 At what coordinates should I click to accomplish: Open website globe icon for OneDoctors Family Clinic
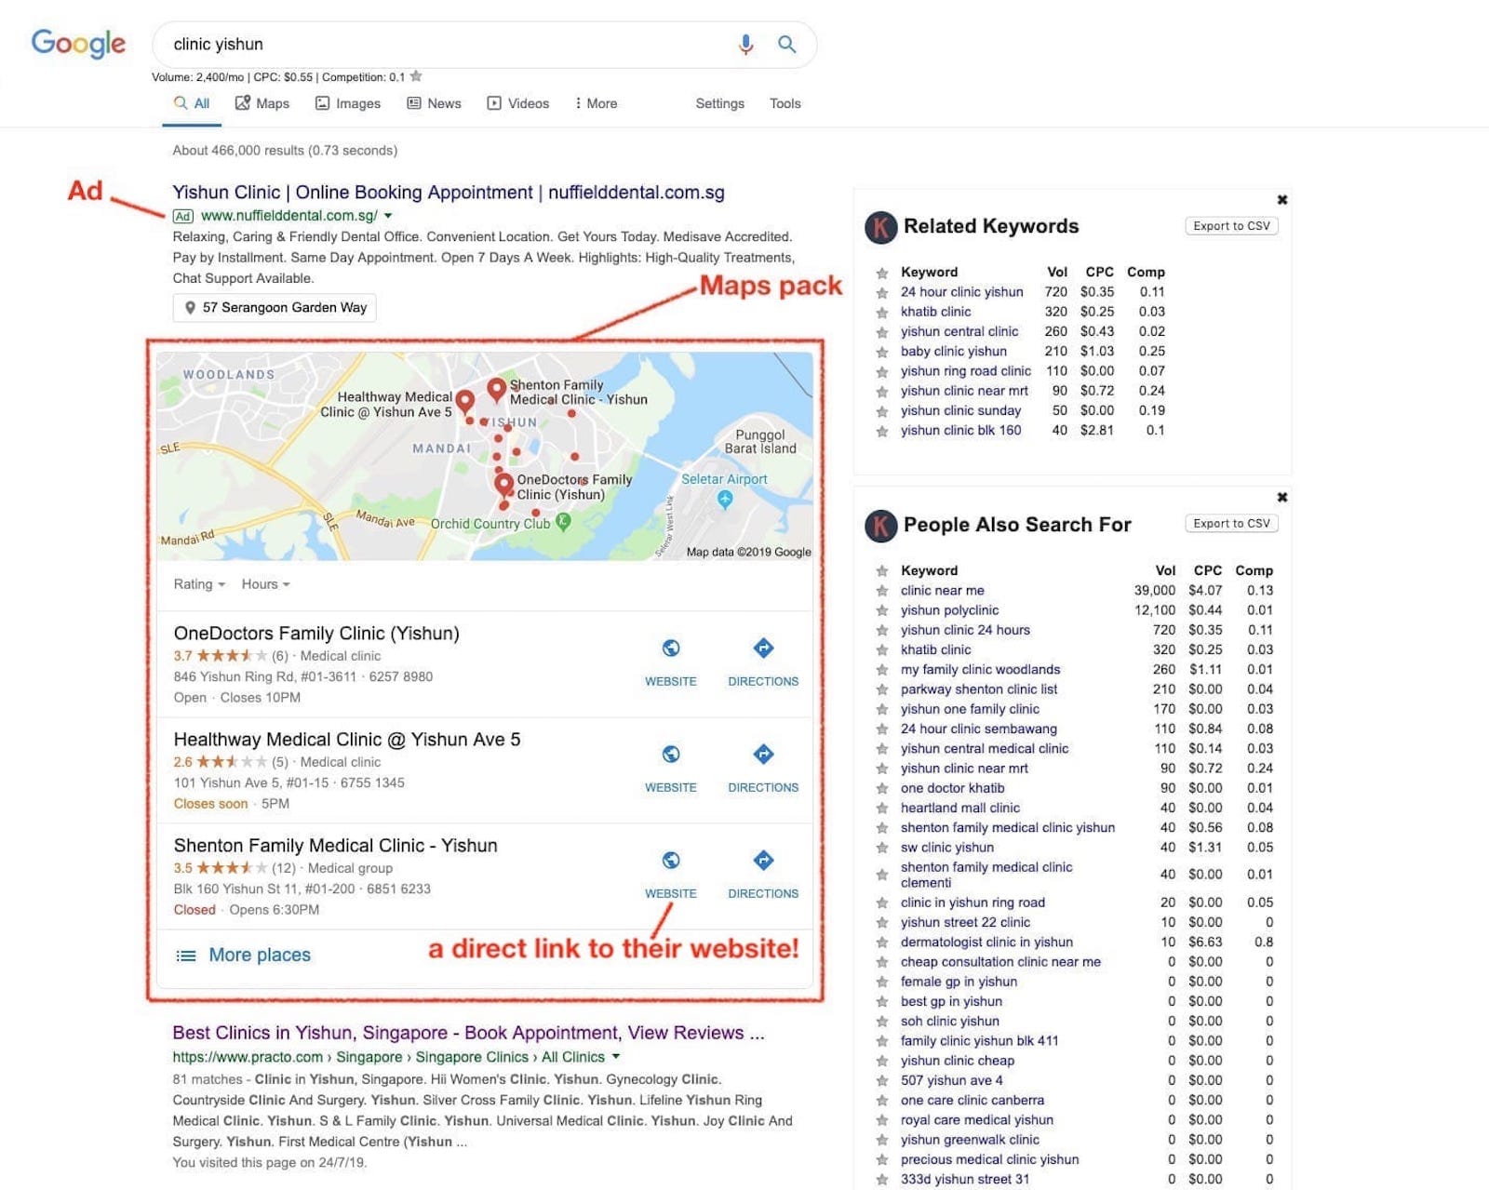point(671,648)
